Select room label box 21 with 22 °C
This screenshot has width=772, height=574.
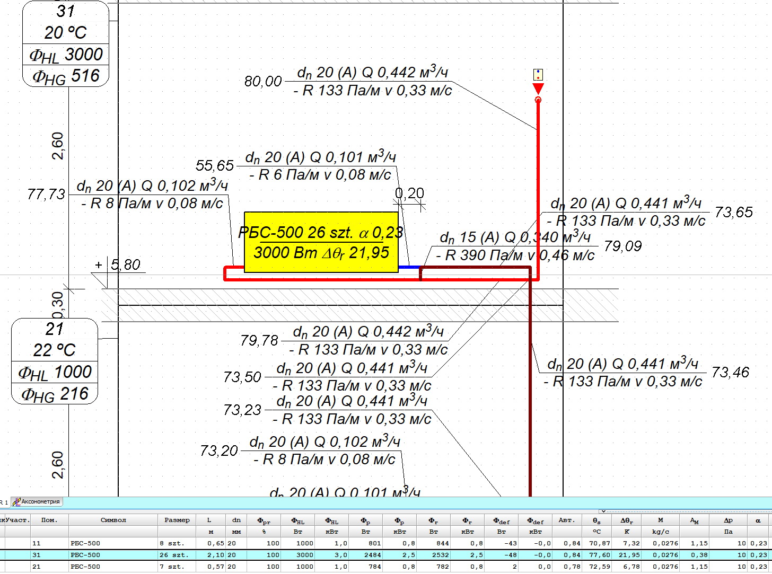click(55, 361)
